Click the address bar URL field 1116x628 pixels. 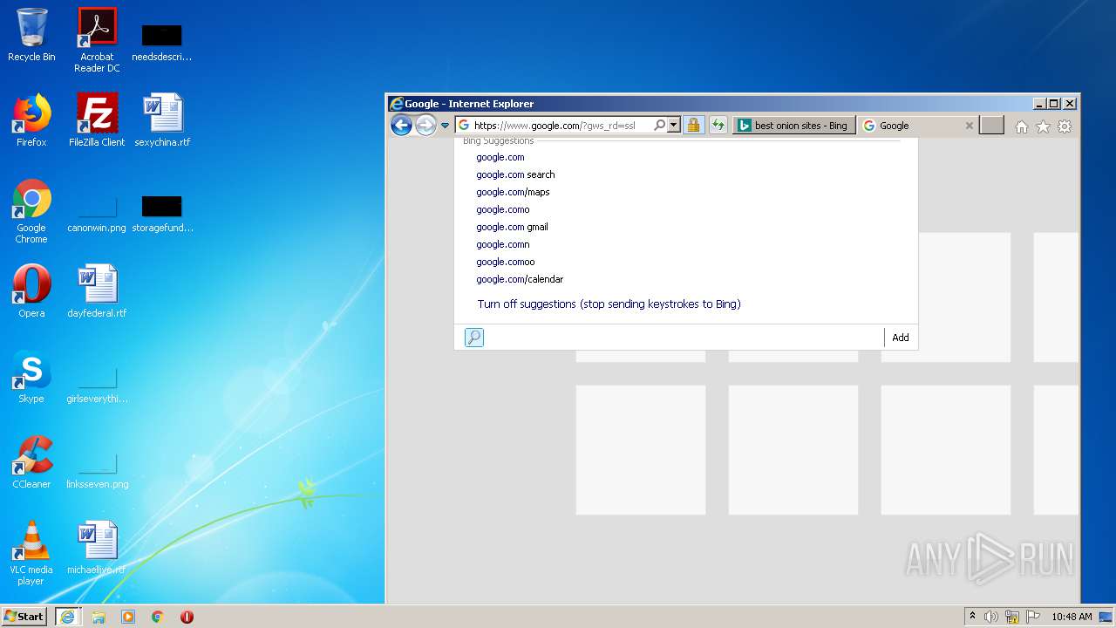(x=561, y=126)
